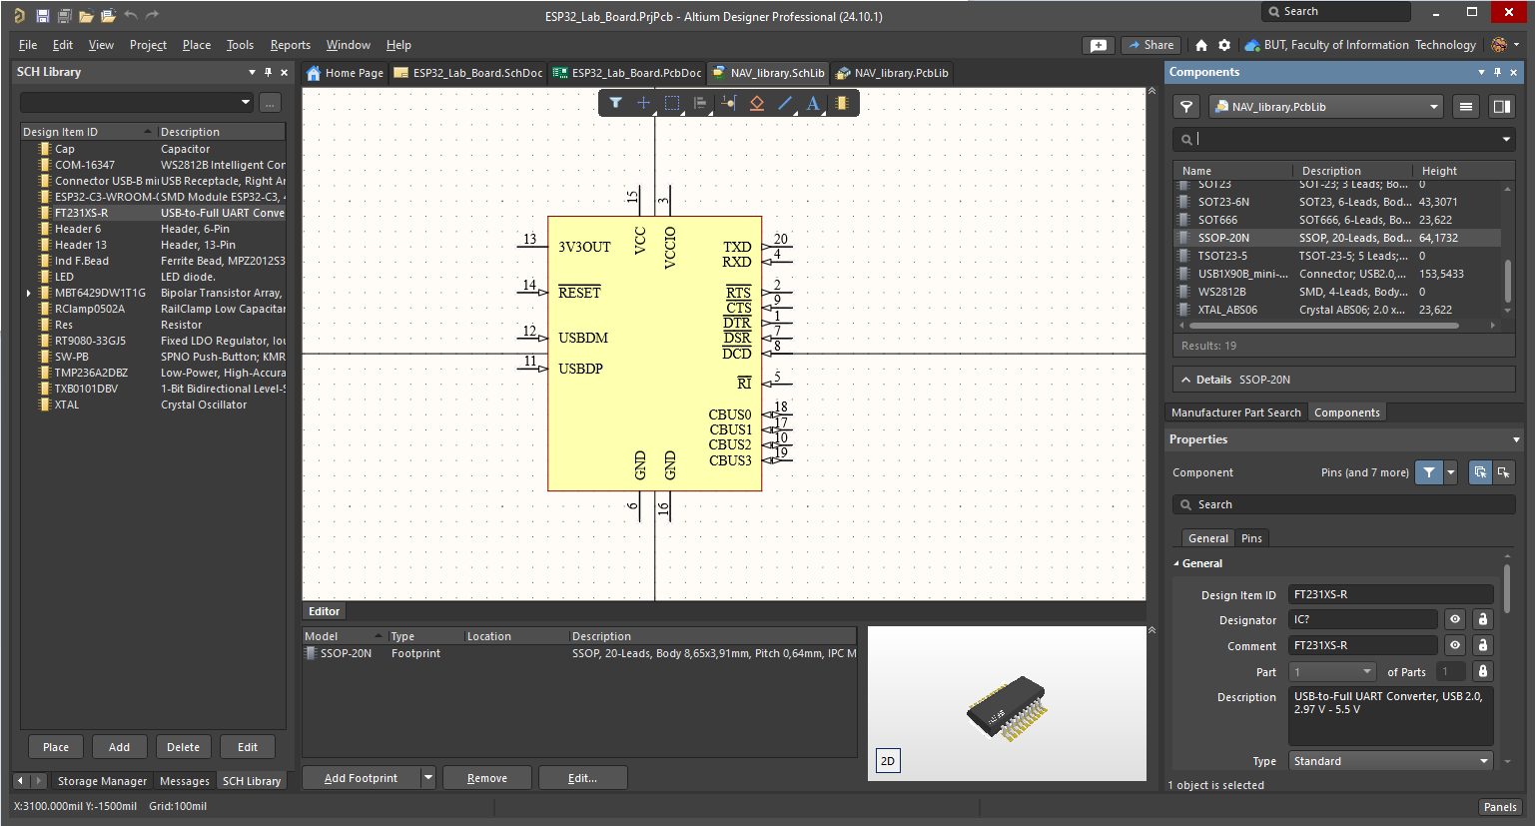The image size is (1535, 826).
Task: Select the dashed rectangle selection tool
Action: (672, 103)
